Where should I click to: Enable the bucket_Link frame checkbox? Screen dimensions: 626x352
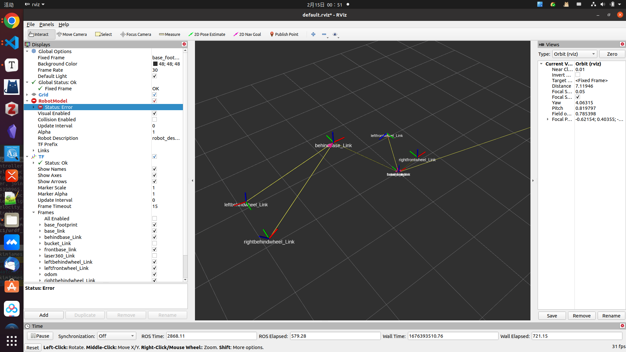click(x=155, y=243)
